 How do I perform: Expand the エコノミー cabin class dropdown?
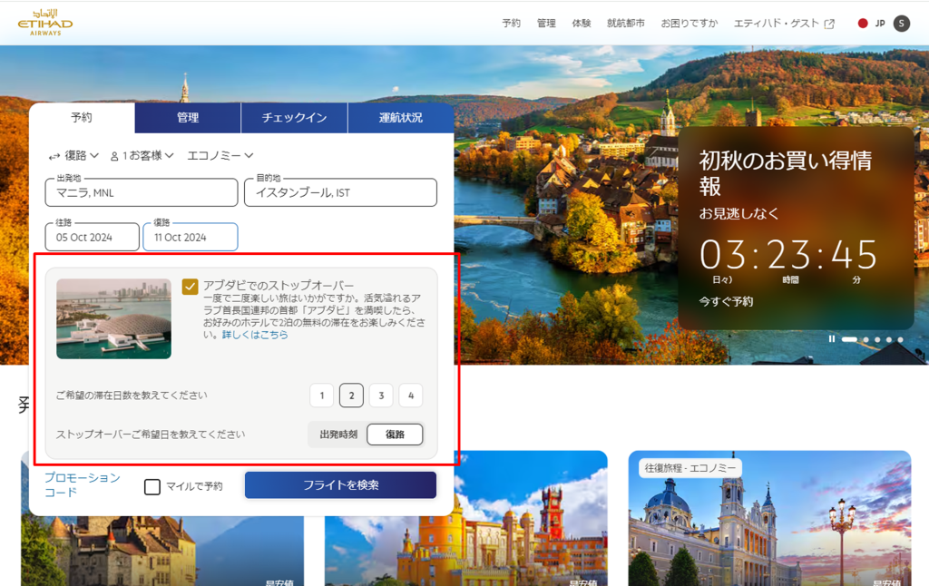220,156
